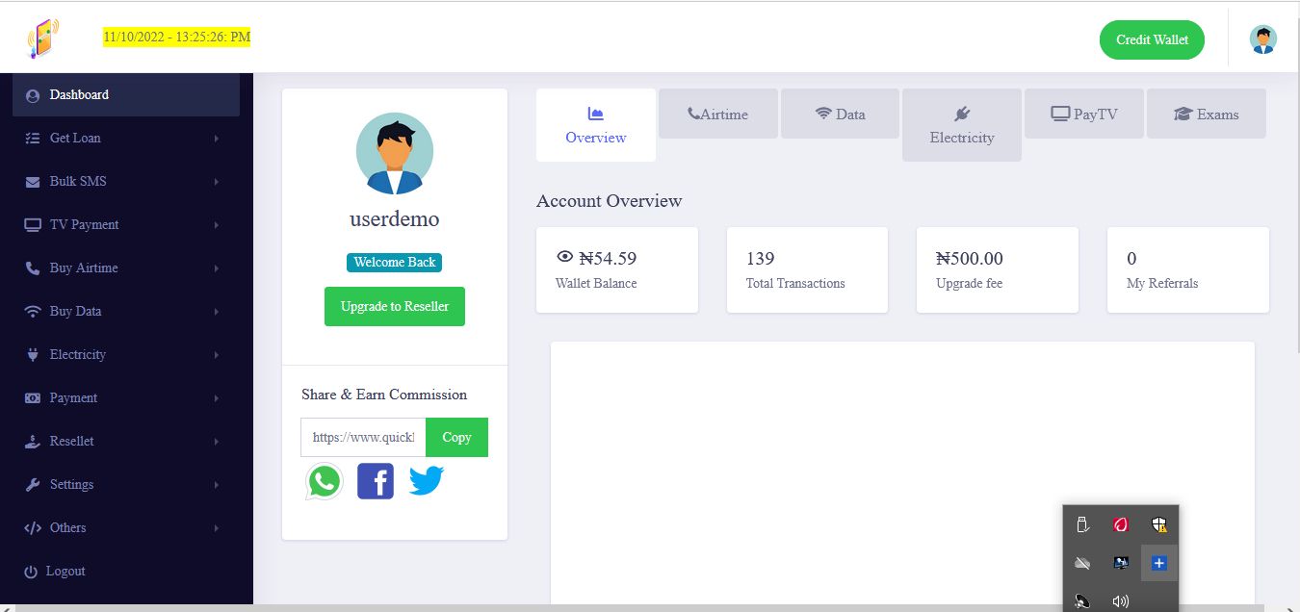Click the cloud sync disabled tray icon
1300x612 pixels.
[x=1082, y=563]
